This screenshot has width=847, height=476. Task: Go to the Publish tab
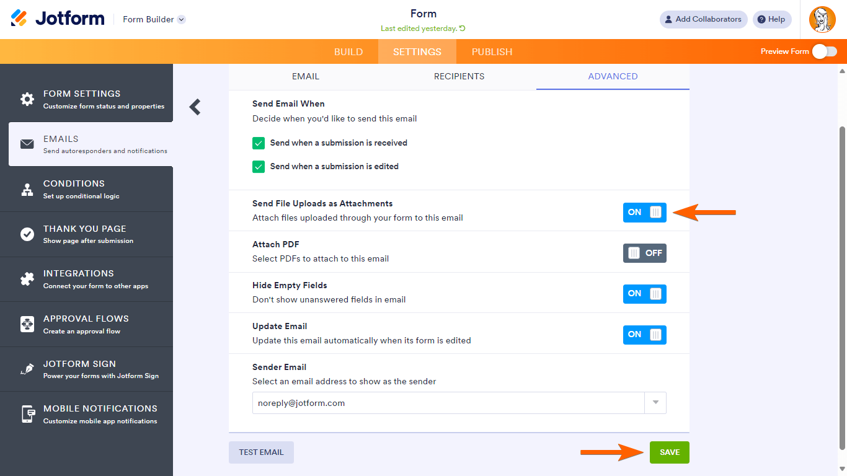[x=492, y=52]
